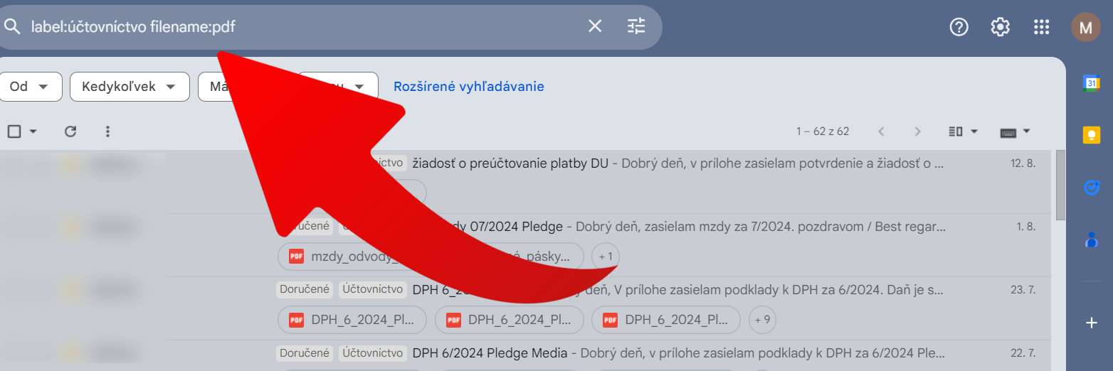Click the search magnifier icon

click(x=12, y=27)
